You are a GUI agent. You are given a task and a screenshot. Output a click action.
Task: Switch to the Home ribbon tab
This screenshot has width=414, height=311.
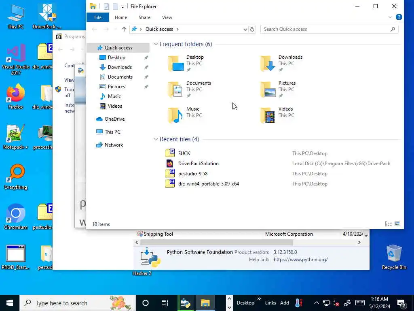coord(120,17)
